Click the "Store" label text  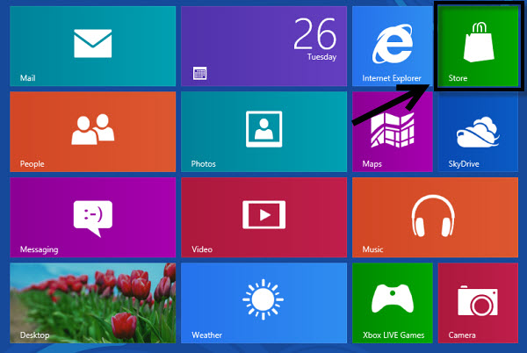coord(458,78)
